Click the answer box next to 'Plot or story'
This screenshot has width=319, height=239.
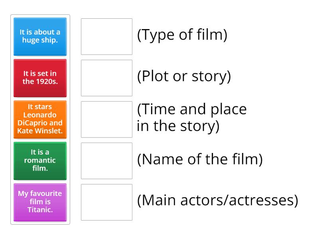pos(106,78)
